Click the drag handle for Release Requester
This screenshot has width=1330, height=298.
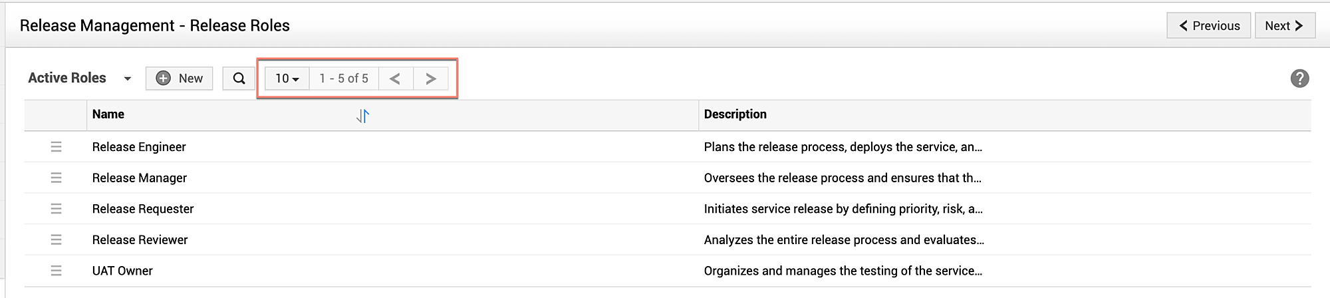[x=56, y=209]
